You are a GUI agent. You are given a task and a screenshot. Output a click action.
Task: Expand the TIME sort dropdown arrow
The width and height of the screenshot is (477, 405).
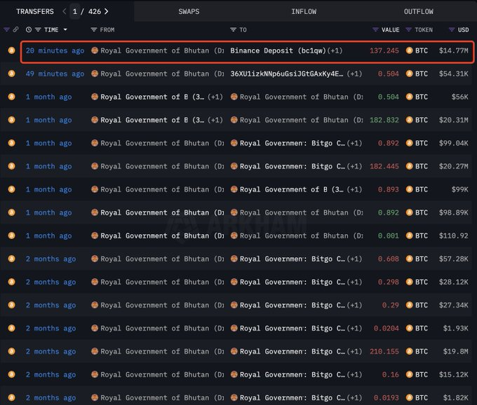pyautogui.click(x=65, y=29)
